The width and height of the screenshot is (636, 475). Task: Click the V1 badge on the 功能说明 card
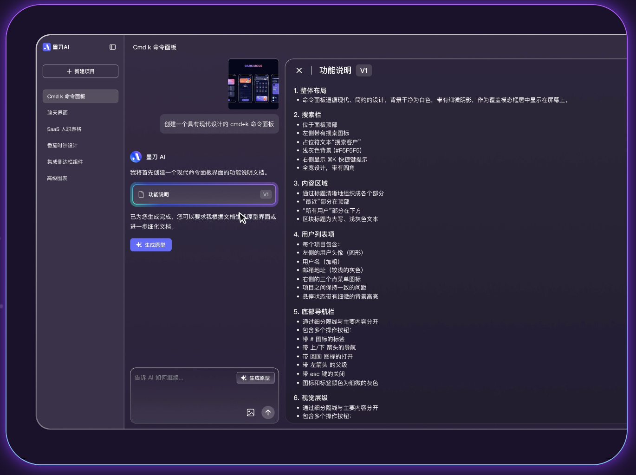[x=266, y=194]
